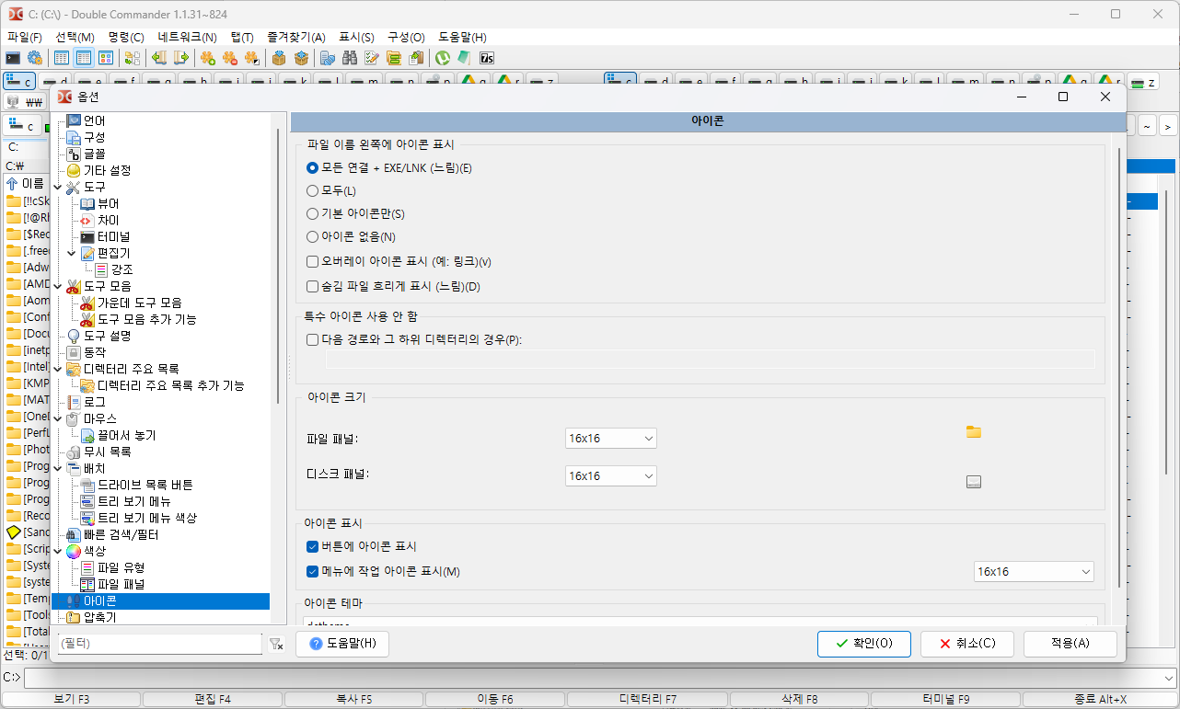Screen dimensions: 1180x709
Task: Confirm with the 확인(O) button
Action: point(864,644)
